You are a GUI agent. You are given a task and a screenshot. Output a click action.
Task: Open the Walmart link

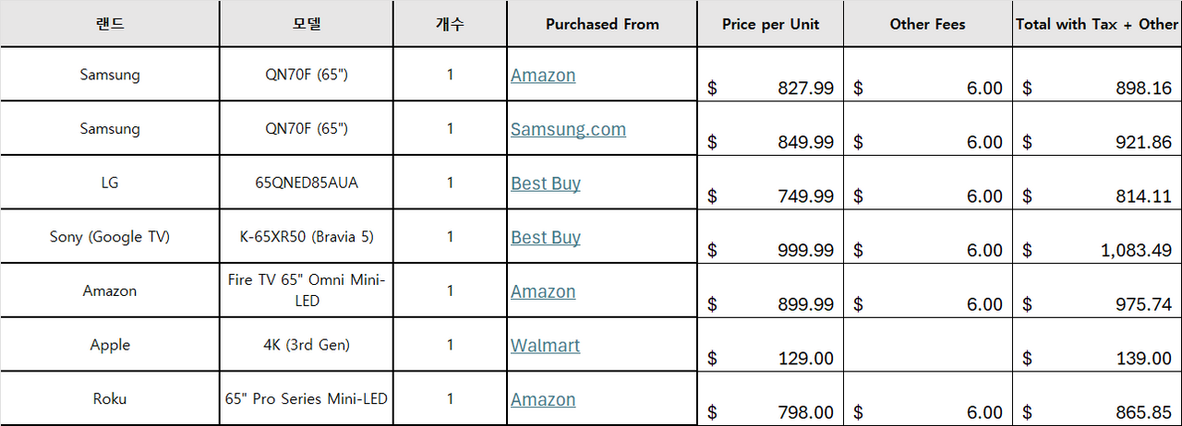[x=545, y=346]
